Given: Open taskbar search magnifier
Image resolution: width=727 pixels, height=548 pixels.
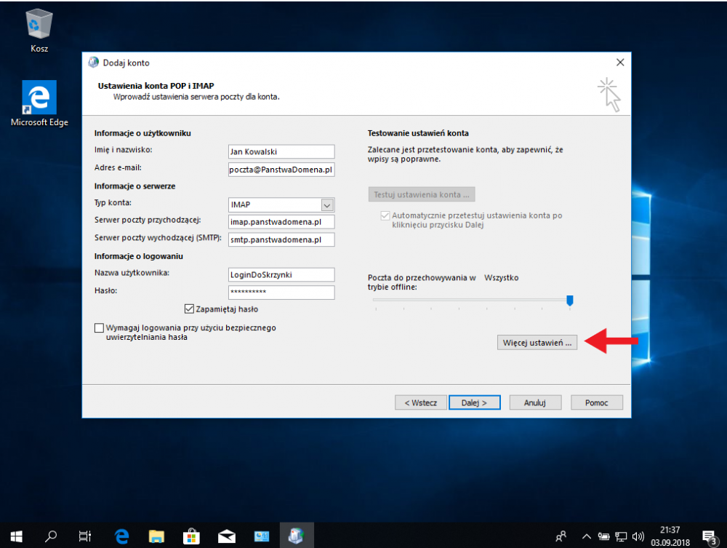Looking at the screenshot, I should point(51,536).
